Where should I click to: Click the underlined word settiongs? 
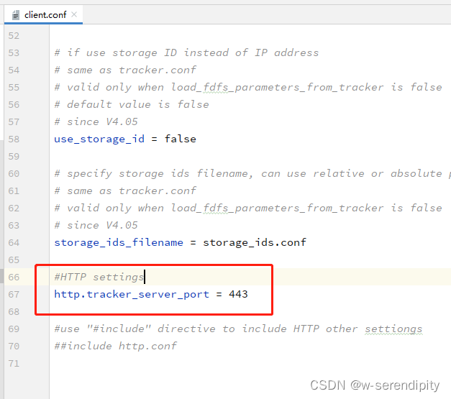[x=393, y=329]
